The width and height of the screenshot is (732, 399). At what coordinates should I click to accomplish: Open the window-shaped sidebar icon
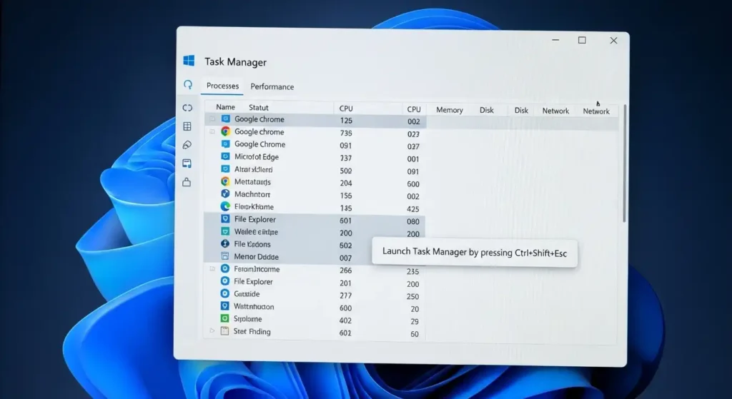(187, 163)
